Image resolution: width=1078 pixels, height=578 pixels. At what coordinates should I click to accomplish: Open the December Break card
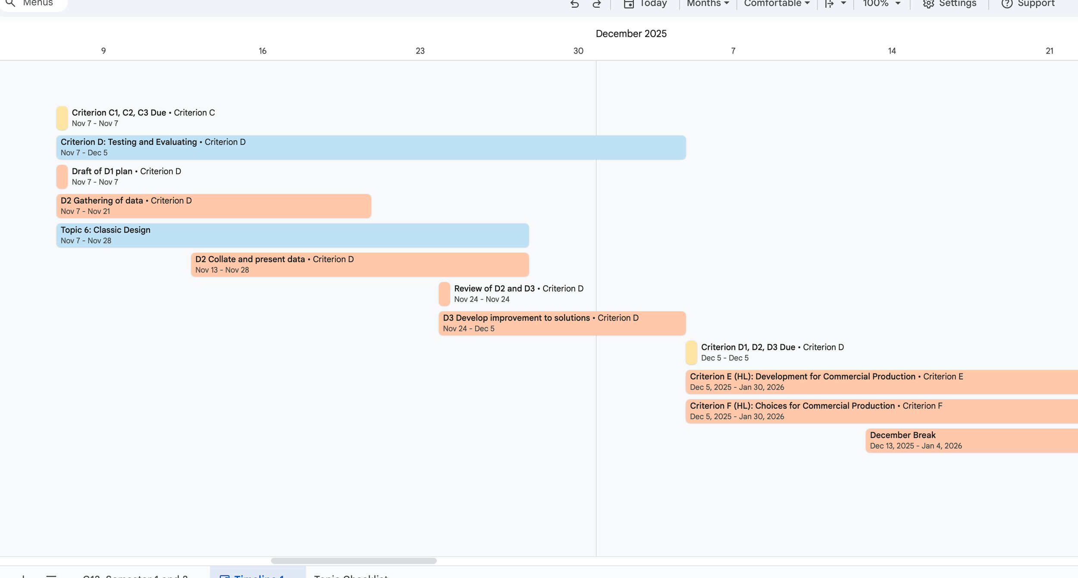tap(971, 440)
